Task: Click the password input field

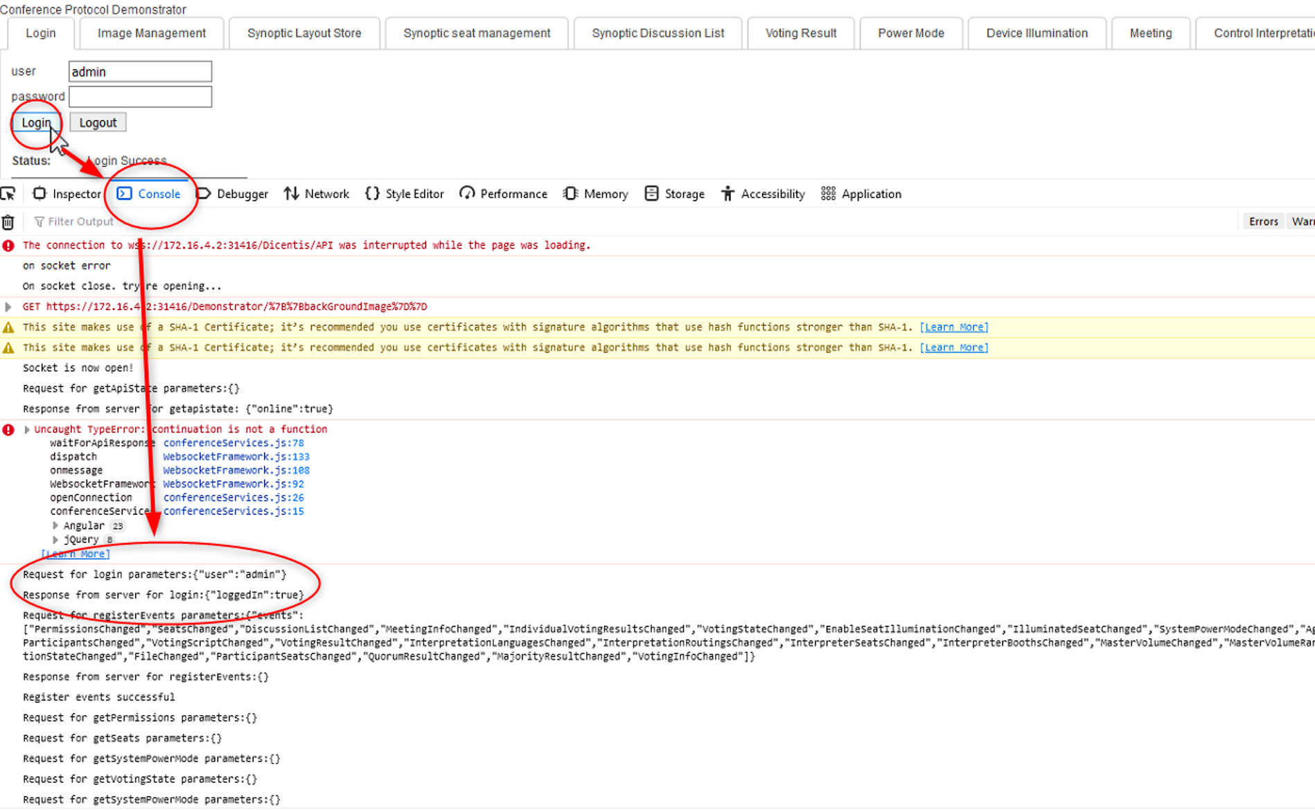Action: point(140,97)
